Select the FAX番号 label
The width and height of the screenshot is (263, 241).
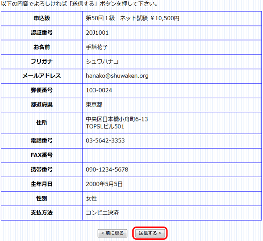(42, 155)
